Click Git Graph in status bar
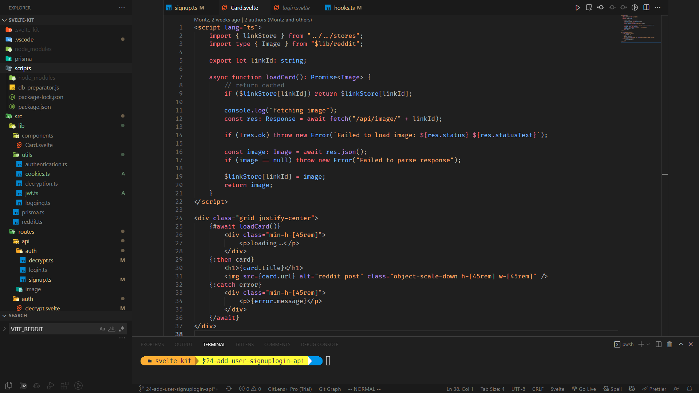This screenshot has height=393, width=699. [330, 389]
